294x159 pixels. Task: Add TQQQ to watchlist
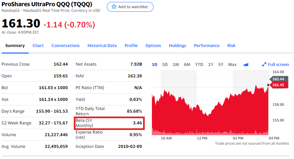(x=130, y=7)
